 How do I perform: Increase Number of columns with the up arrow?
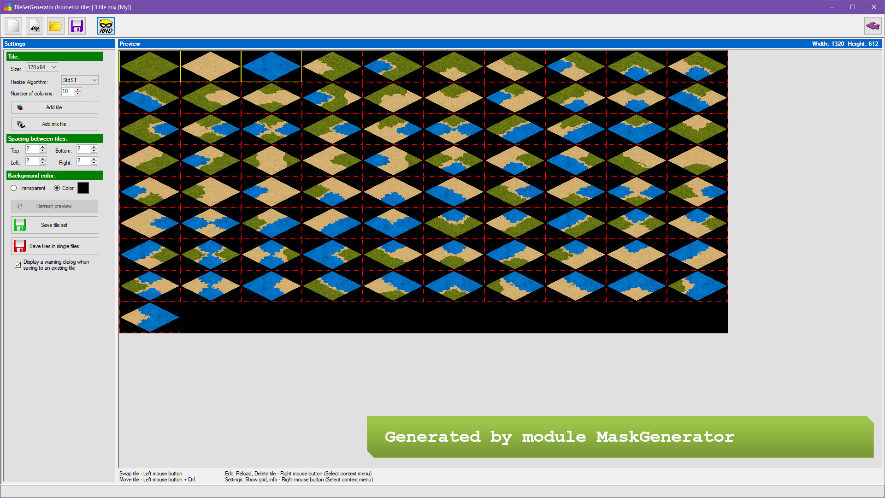[x=78, y=89]
